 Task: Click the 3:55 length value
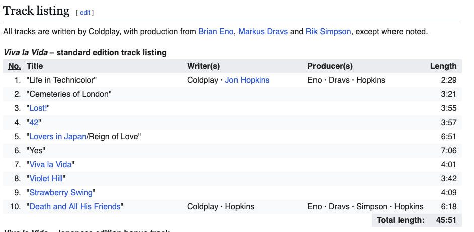click(449, 108)
